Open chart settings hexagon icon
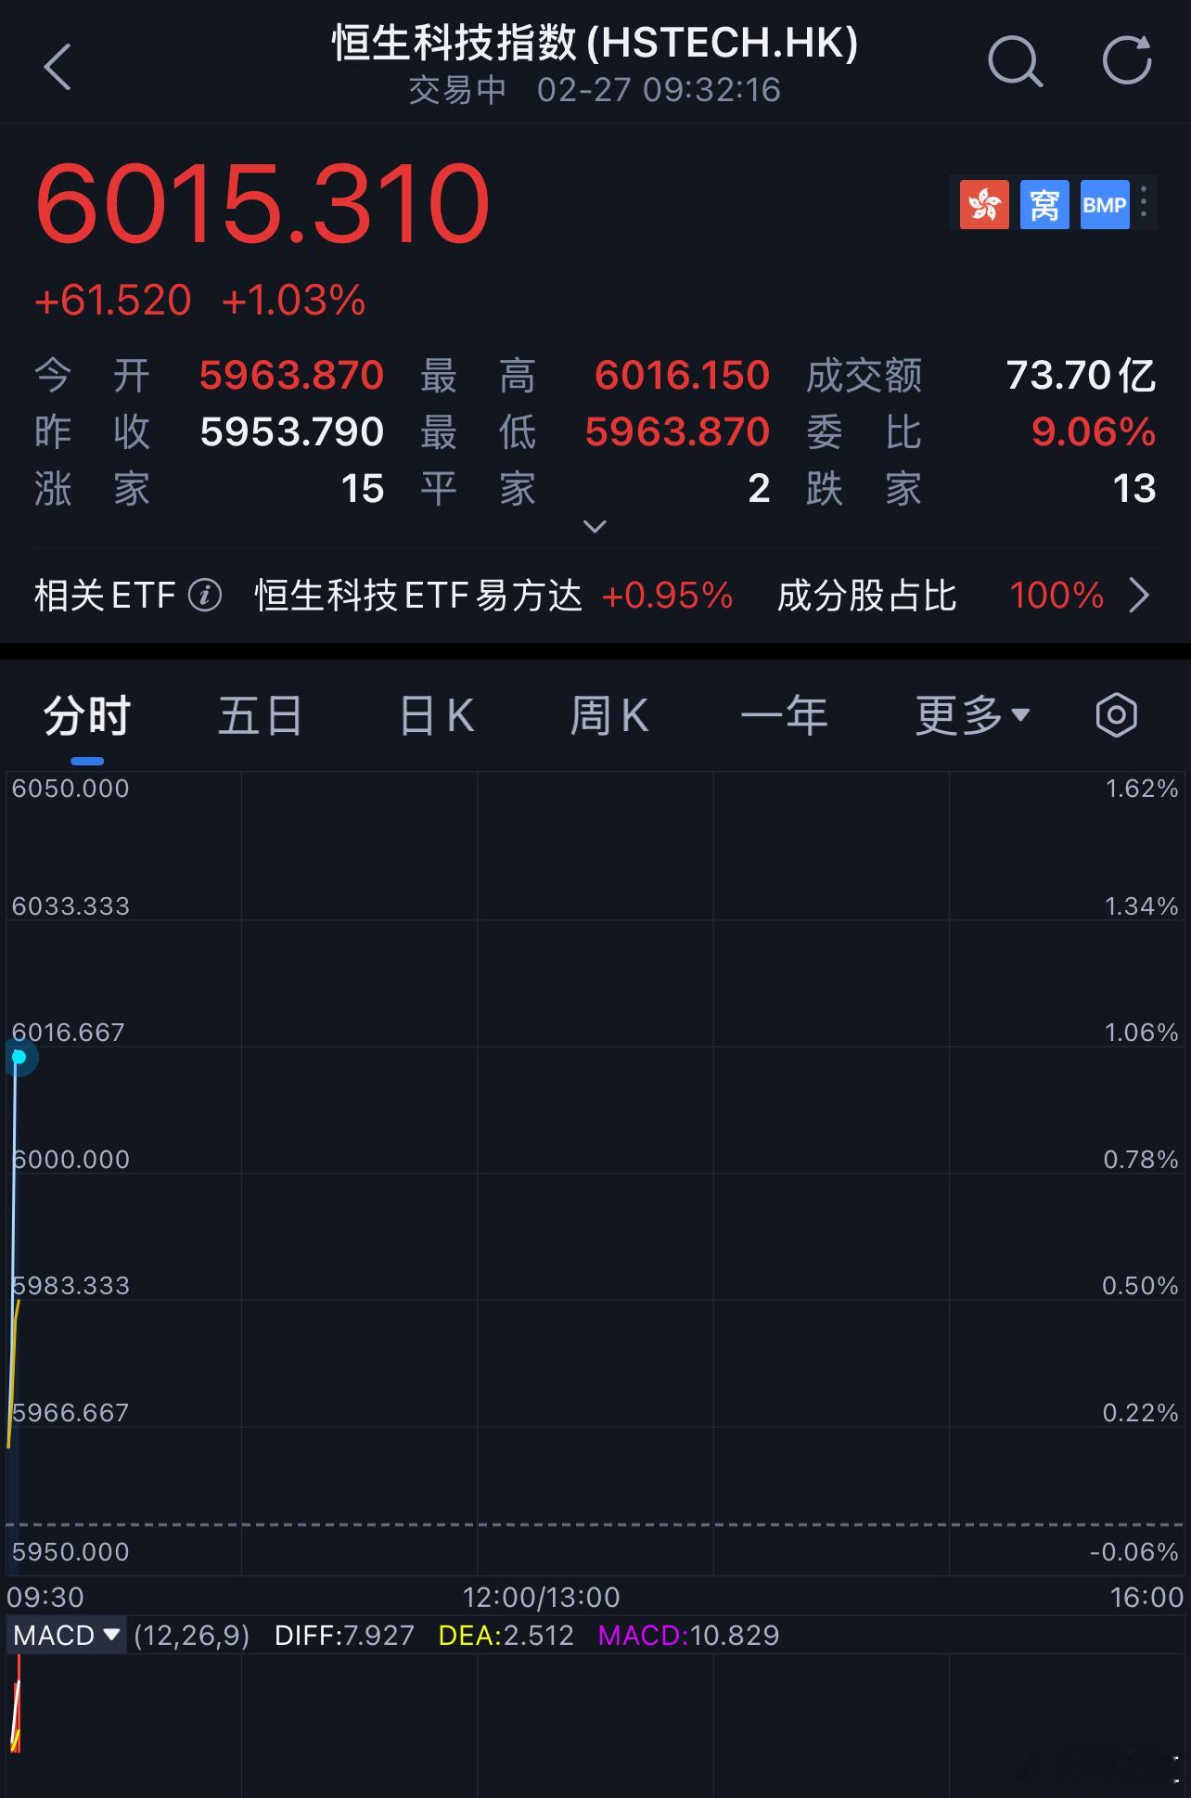 click(x=1116, y=715)
